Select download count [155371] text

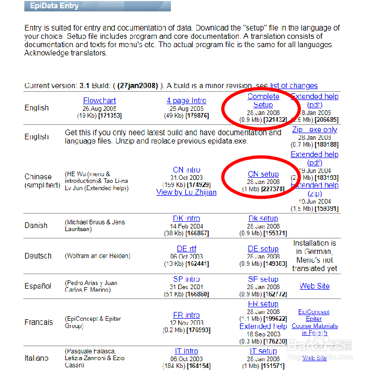(275, 233)
